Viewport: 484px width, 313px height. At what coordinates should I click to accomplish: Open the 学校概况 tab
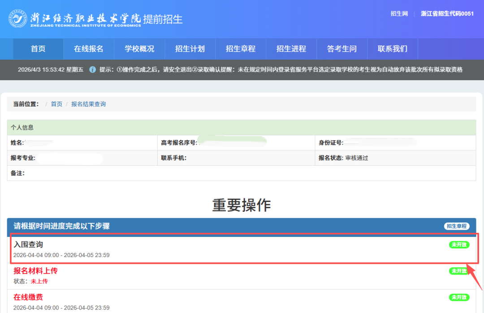coord(139,49)
